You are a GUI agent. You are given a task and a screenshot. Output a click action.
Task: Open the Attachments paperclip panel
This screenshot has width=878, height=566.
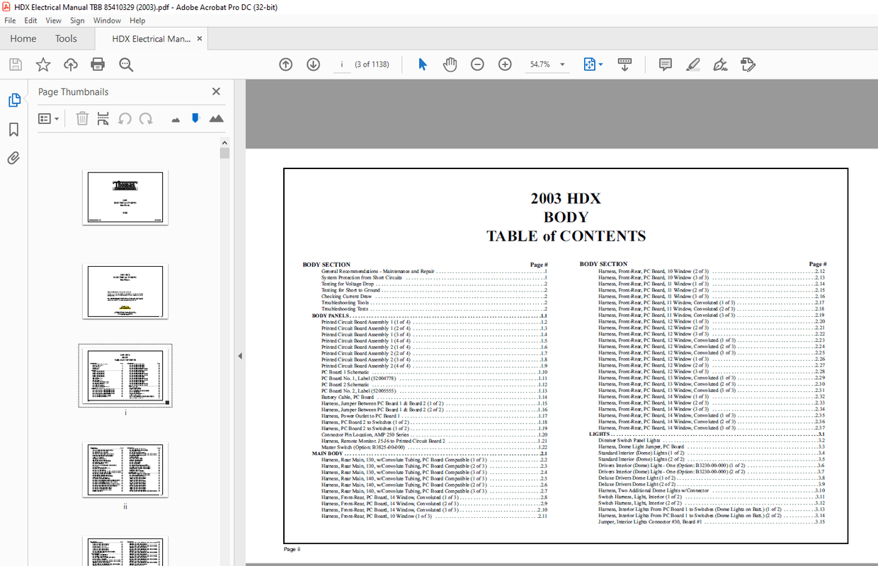point(15,158)
